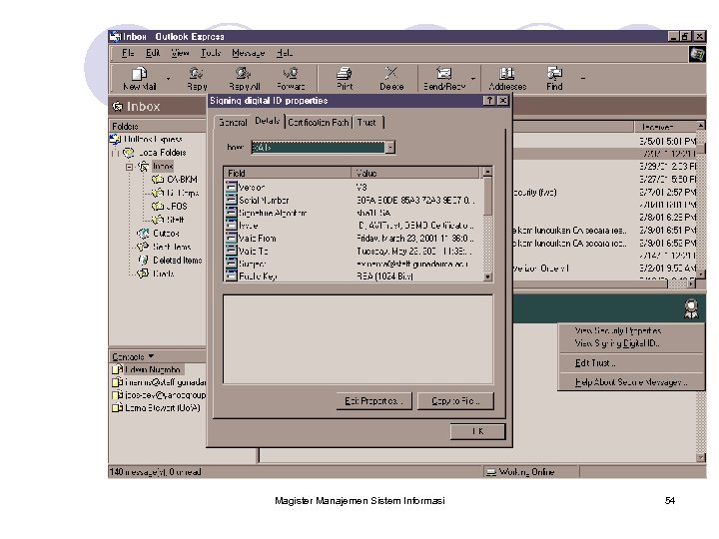
Task: Select Edit Trust menu entry
Action: (595, 363)
